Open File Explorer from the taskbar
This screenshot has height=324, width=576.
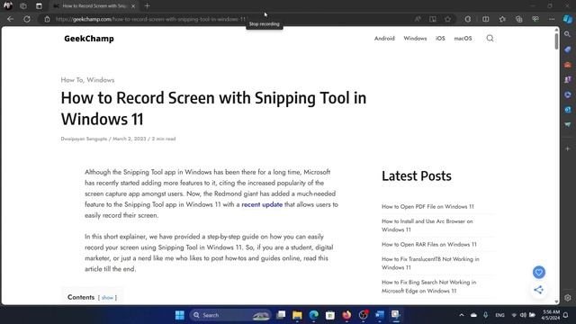(x=297, y=315)
